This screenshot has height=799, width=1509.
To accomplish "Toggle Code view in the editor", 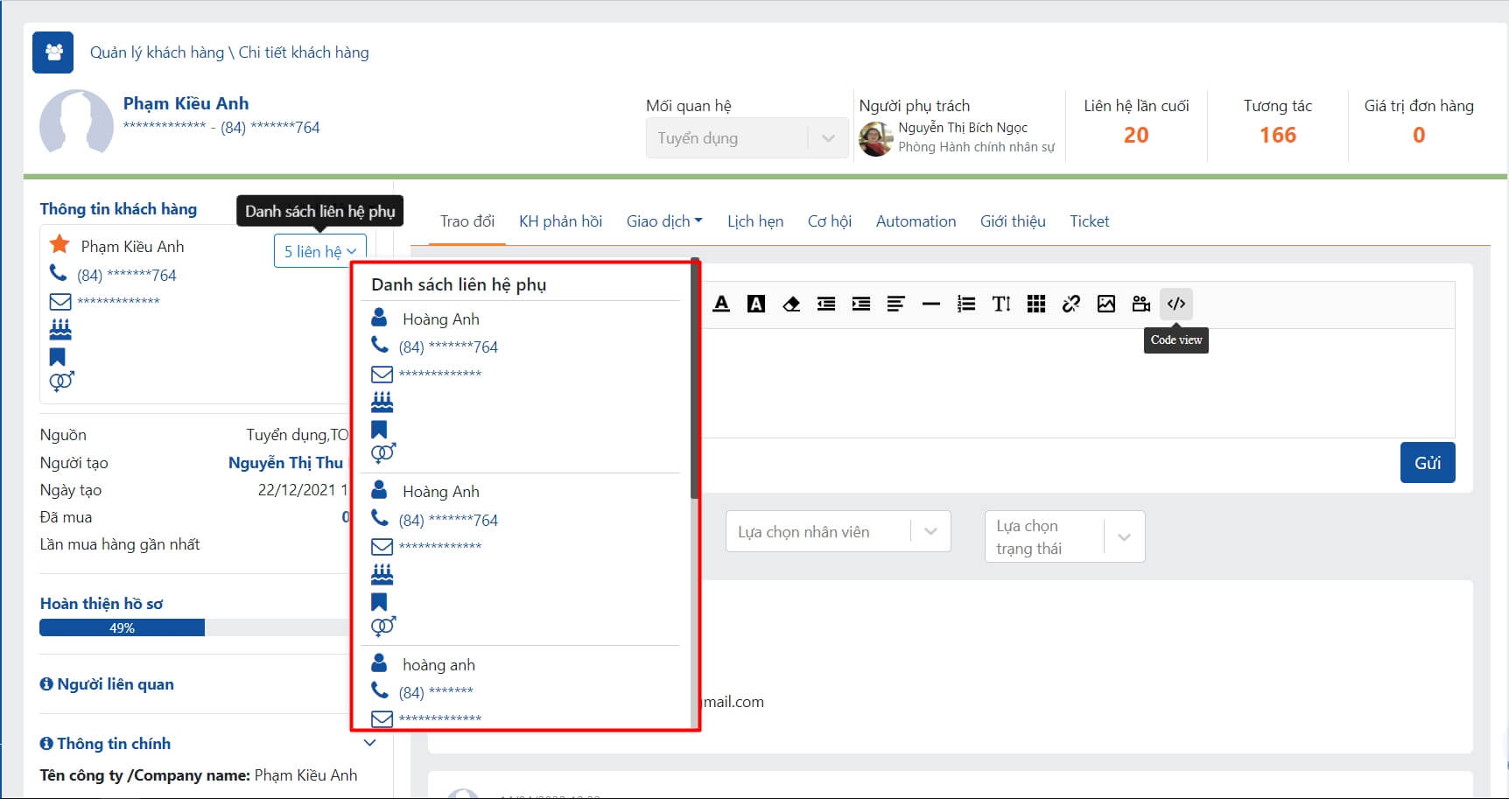I will [1176, 304].
